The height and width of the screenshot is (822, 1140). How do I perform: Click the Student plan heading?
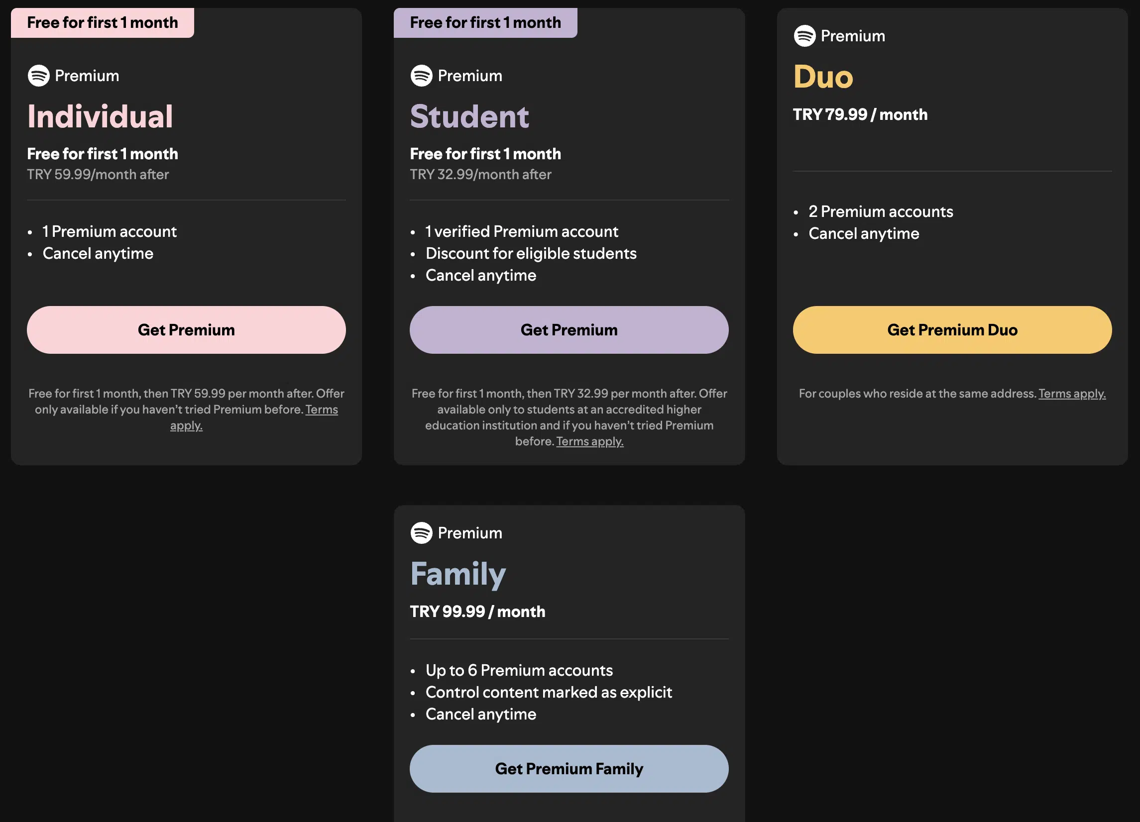(x=469, y=116)
